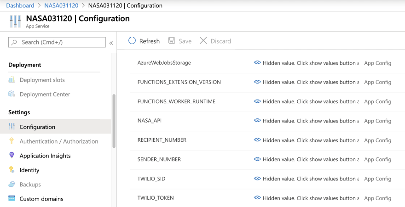
Task: Click the Discard X icon
Action: tap(203, 41)
